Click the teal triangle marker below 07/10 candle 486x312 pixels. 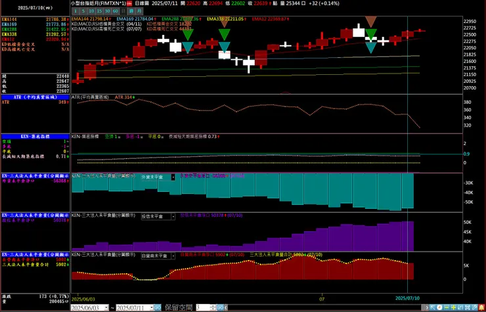point(370,48)
